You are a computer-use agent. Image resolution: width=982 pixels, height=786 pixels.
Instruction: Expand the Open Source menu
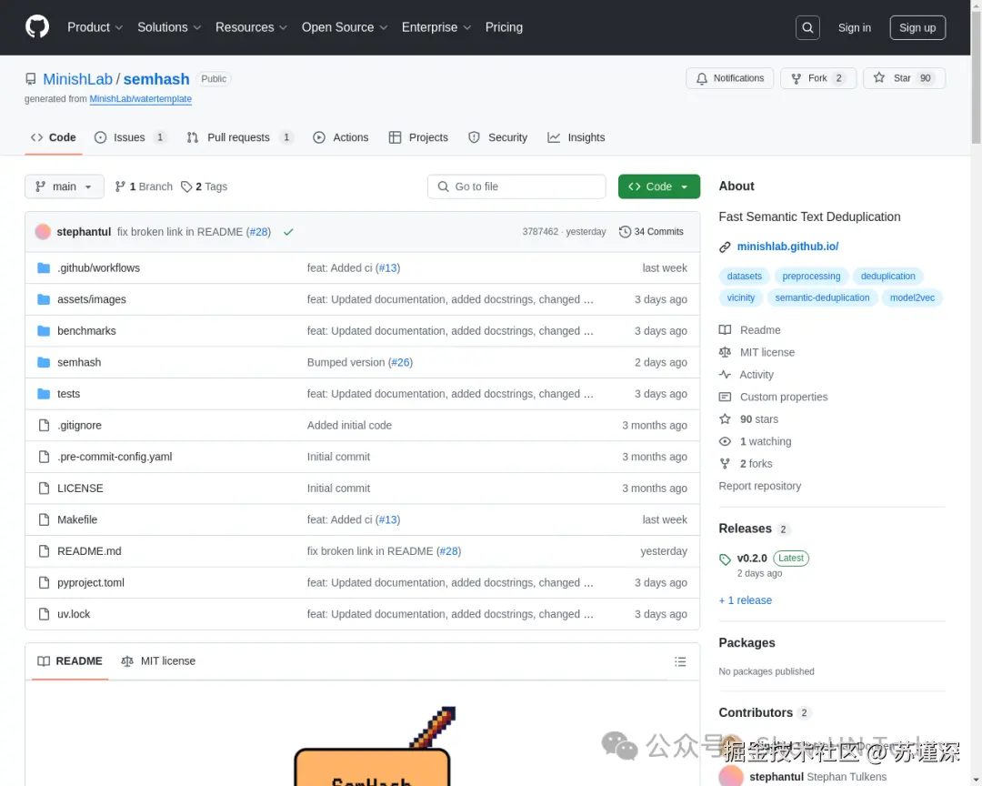coord(345,27)
